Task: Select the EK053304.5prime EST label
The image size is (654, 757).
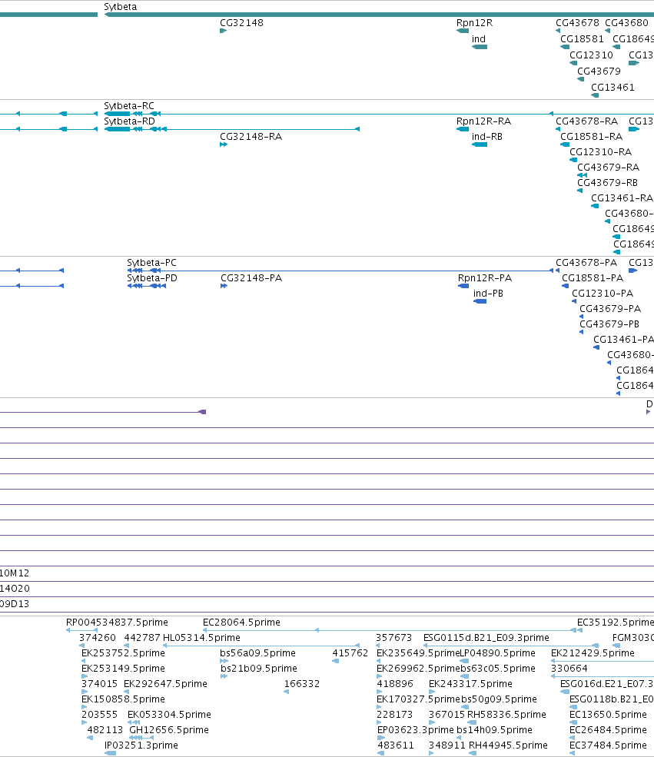Action: [169, 715]
